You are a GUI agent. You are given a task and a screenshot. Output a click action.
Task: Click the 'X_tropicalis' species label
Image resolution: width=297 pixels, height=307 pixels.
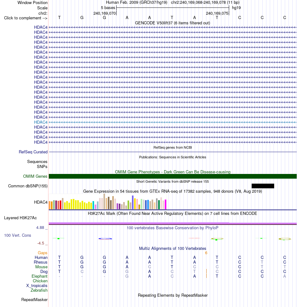click(x=37, y=286)
